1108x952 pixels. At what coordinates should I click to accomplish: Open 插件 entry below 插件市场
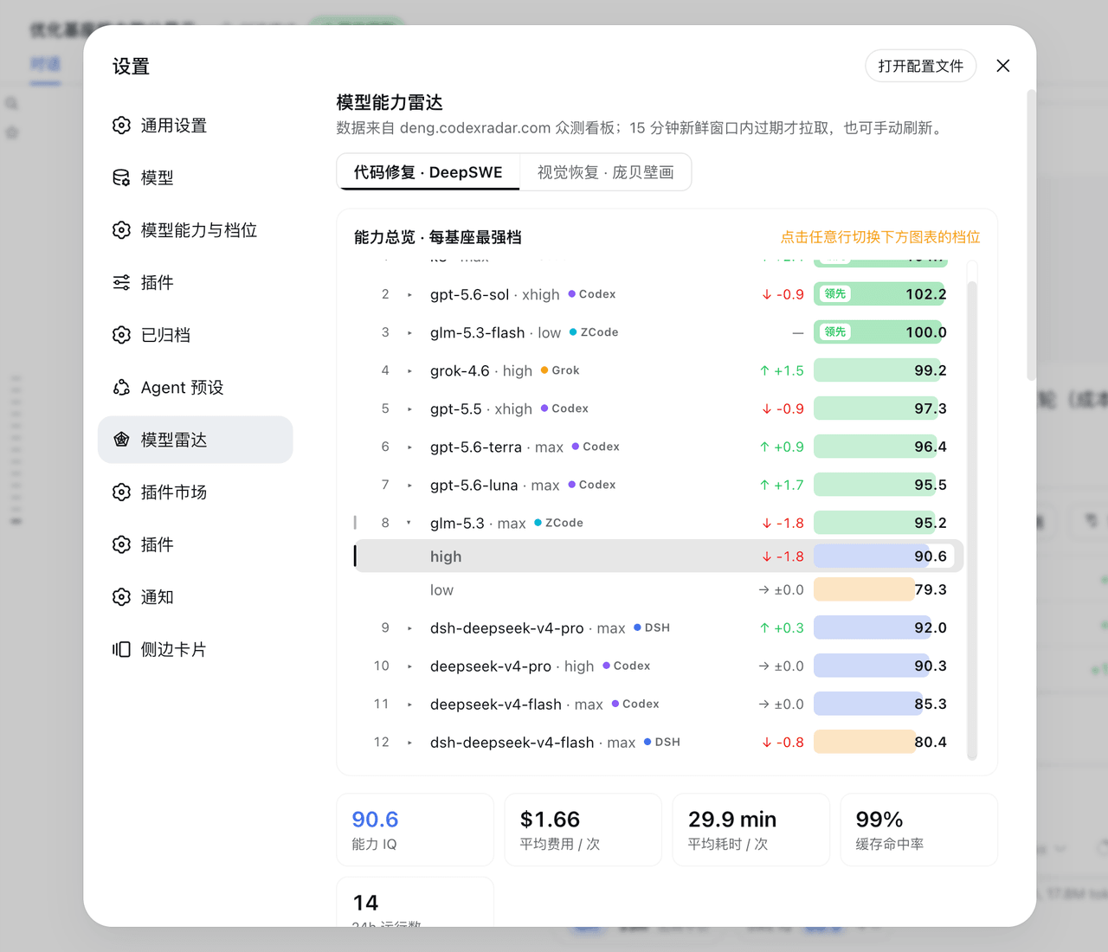(x=196, y=544)
